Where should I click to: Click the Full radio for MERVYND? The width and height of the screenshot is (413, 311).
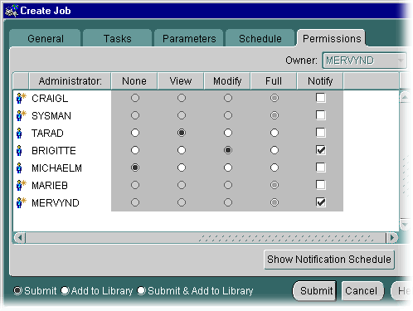click(275, 202)
